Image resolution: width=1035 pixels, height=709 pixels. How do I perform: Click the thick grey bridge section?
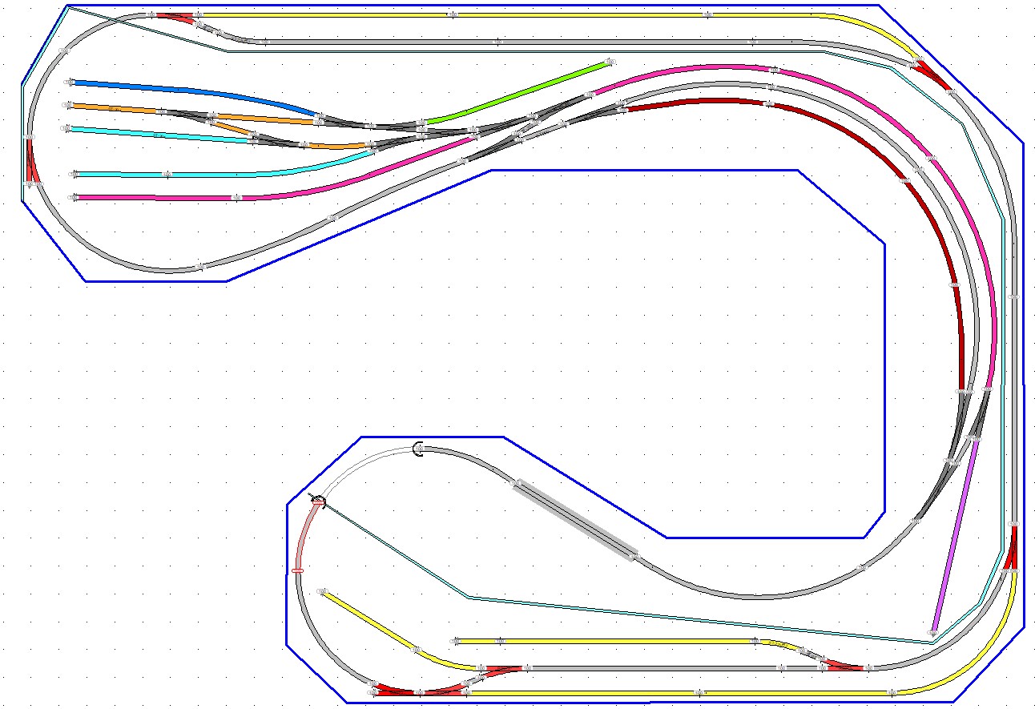[575, 519]
